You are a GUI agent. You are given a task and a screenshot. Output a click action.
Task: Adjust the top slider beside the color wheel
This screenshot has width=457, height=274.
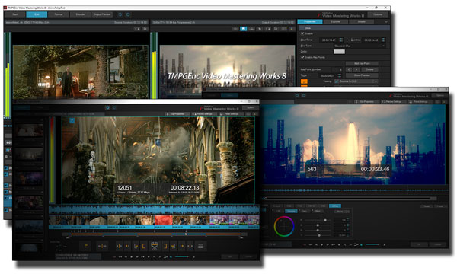point(318,220)
